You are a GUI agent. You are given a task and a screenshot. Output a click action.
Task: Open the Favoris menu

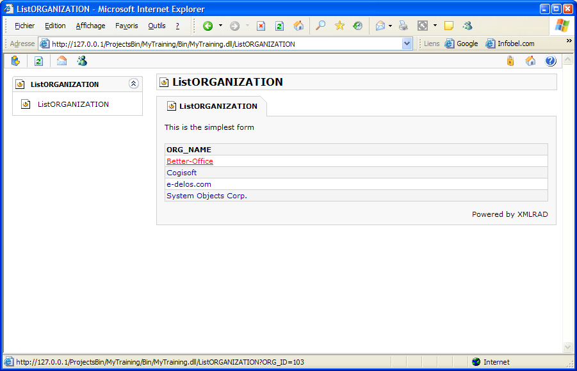click(126, 26)
